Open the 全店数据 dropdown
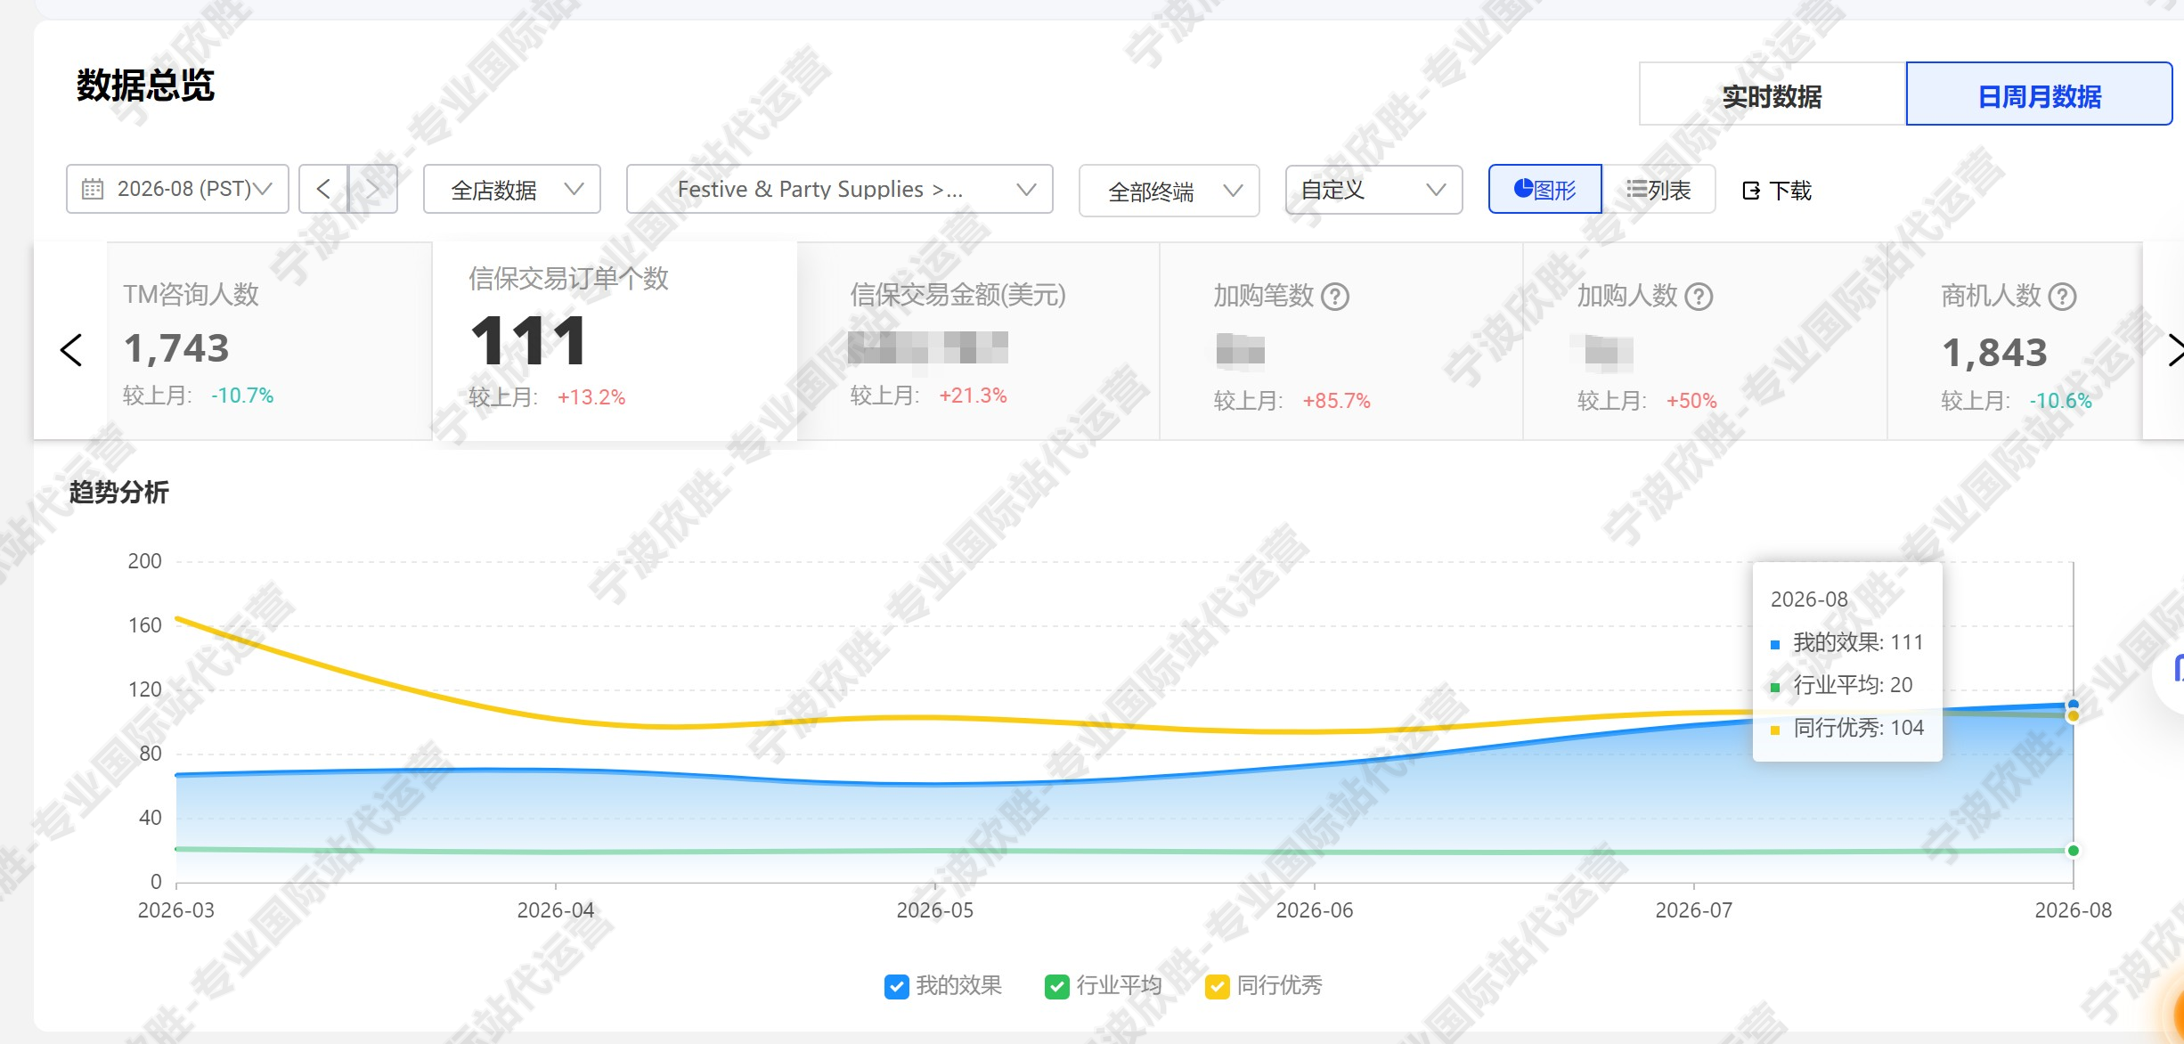Viewport: 2184px width, 1044px height. coord(512,189)
